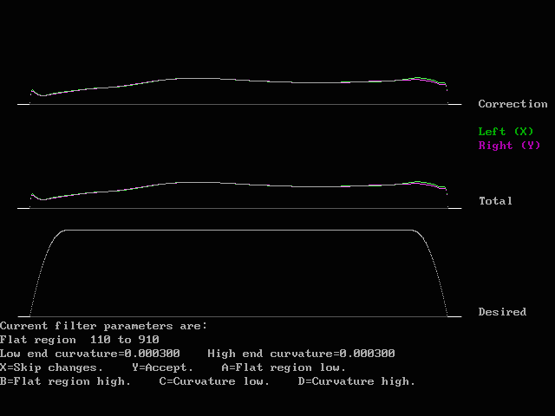
Task: Click the peak of the Correction curve
Action: pos(199,79)
